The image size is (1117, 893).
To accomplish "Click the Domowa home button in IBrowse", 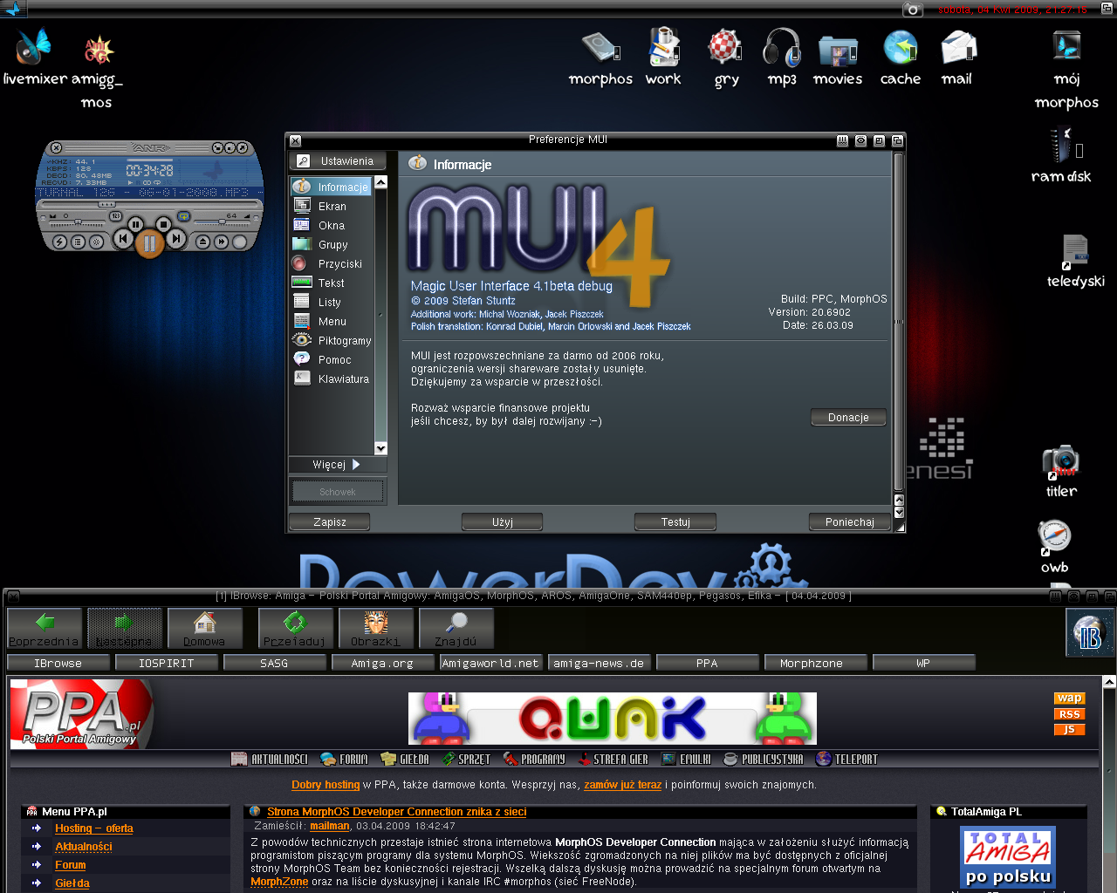I will click(x=205, y=629).
